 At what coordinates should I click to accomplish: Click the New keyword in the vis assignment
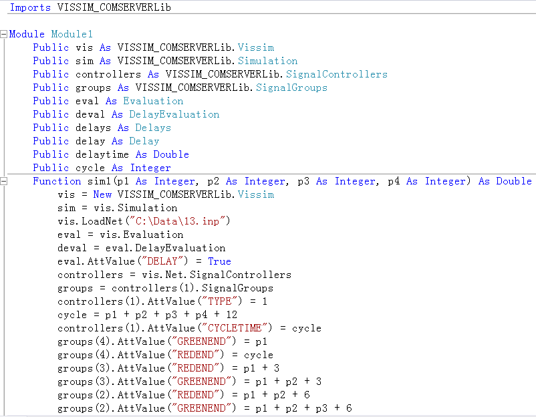click(x=102, y=194)
